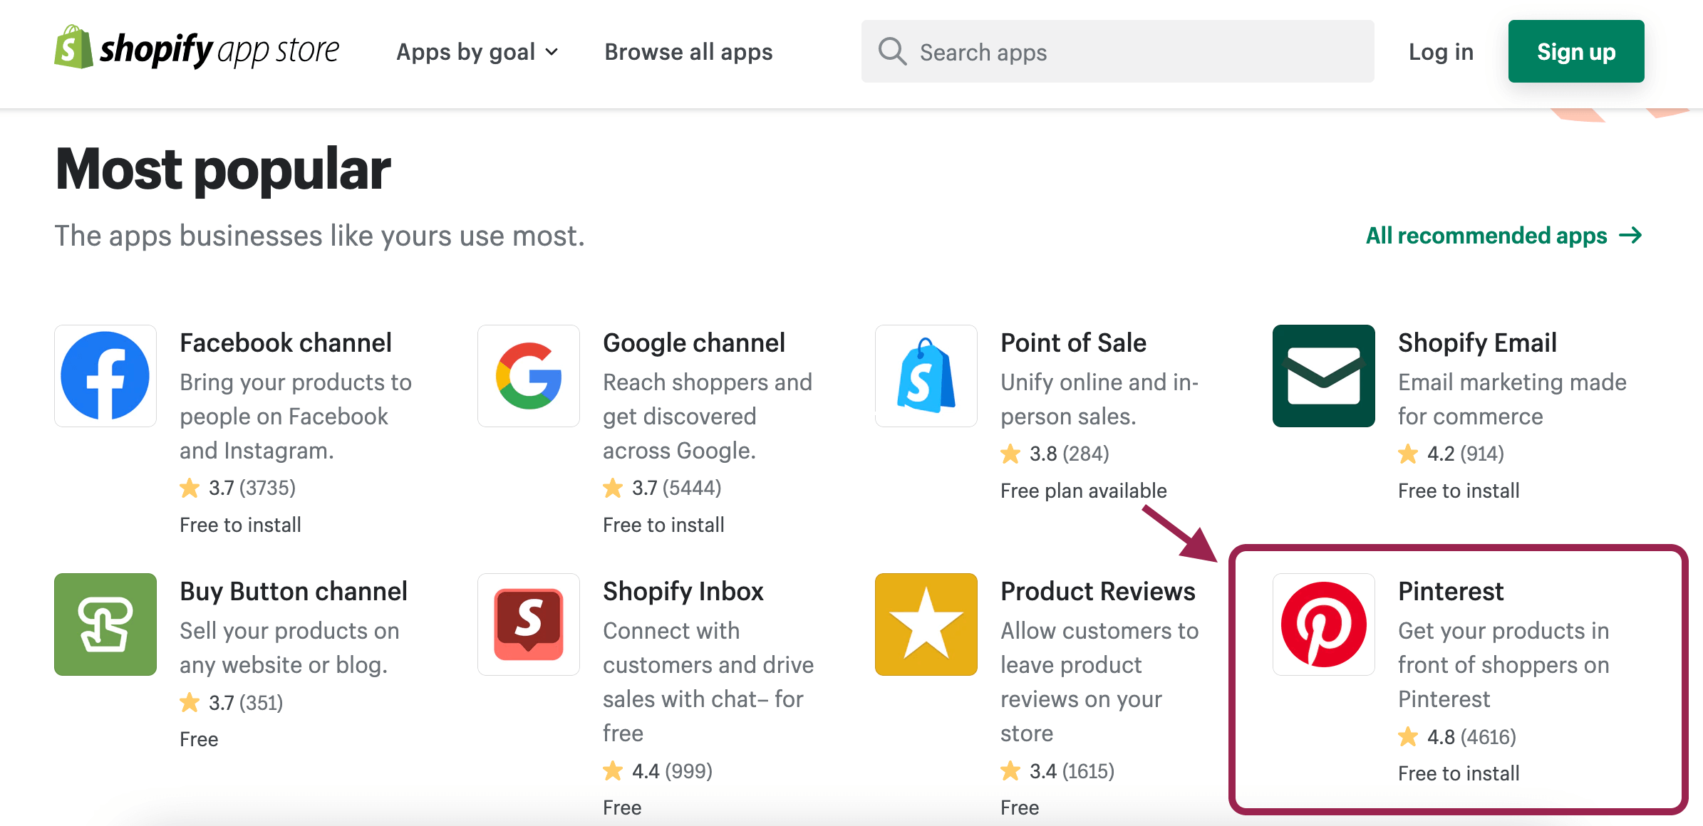The image size is (1703, 826).
Task: Click 'Free to install' under Facebook channel
Action: (240, 525)
